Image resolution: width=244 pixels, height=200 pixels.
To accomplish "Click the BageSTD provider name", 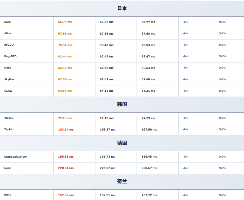I will point(10,56).
